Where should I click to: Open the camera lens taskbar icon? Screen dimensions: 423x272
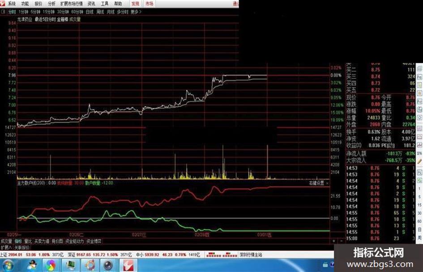point(108,266)
